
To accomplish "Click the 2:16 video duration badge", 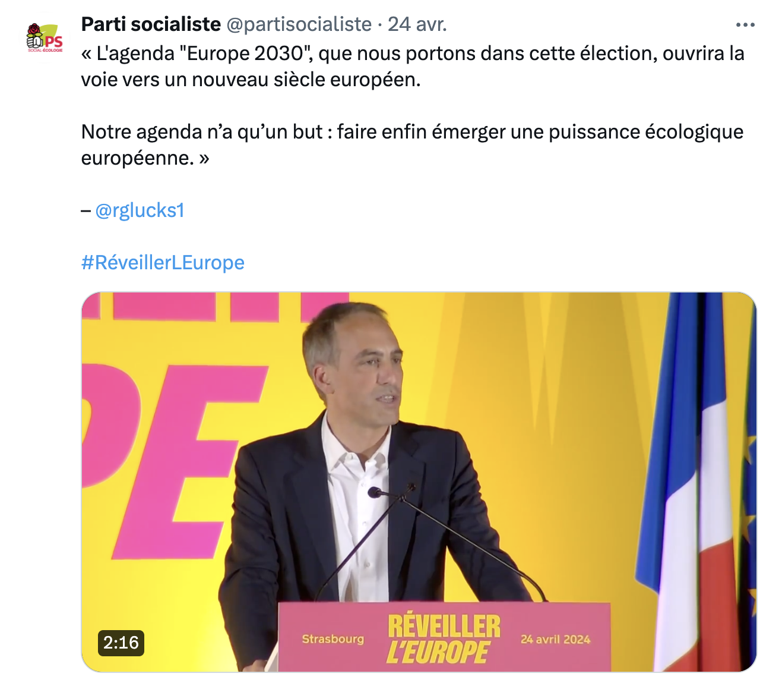I will (x=121, y=643).
